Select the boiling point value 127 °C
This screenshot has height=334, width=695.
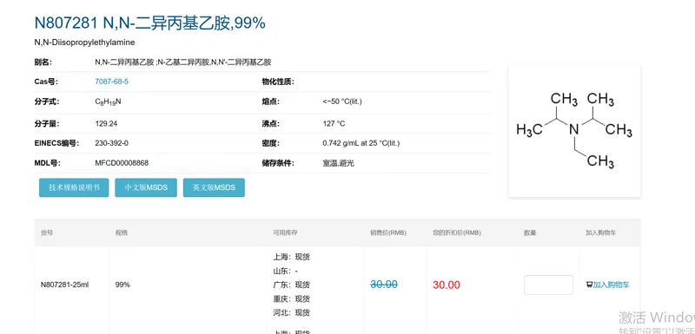(x=334, y=123)
